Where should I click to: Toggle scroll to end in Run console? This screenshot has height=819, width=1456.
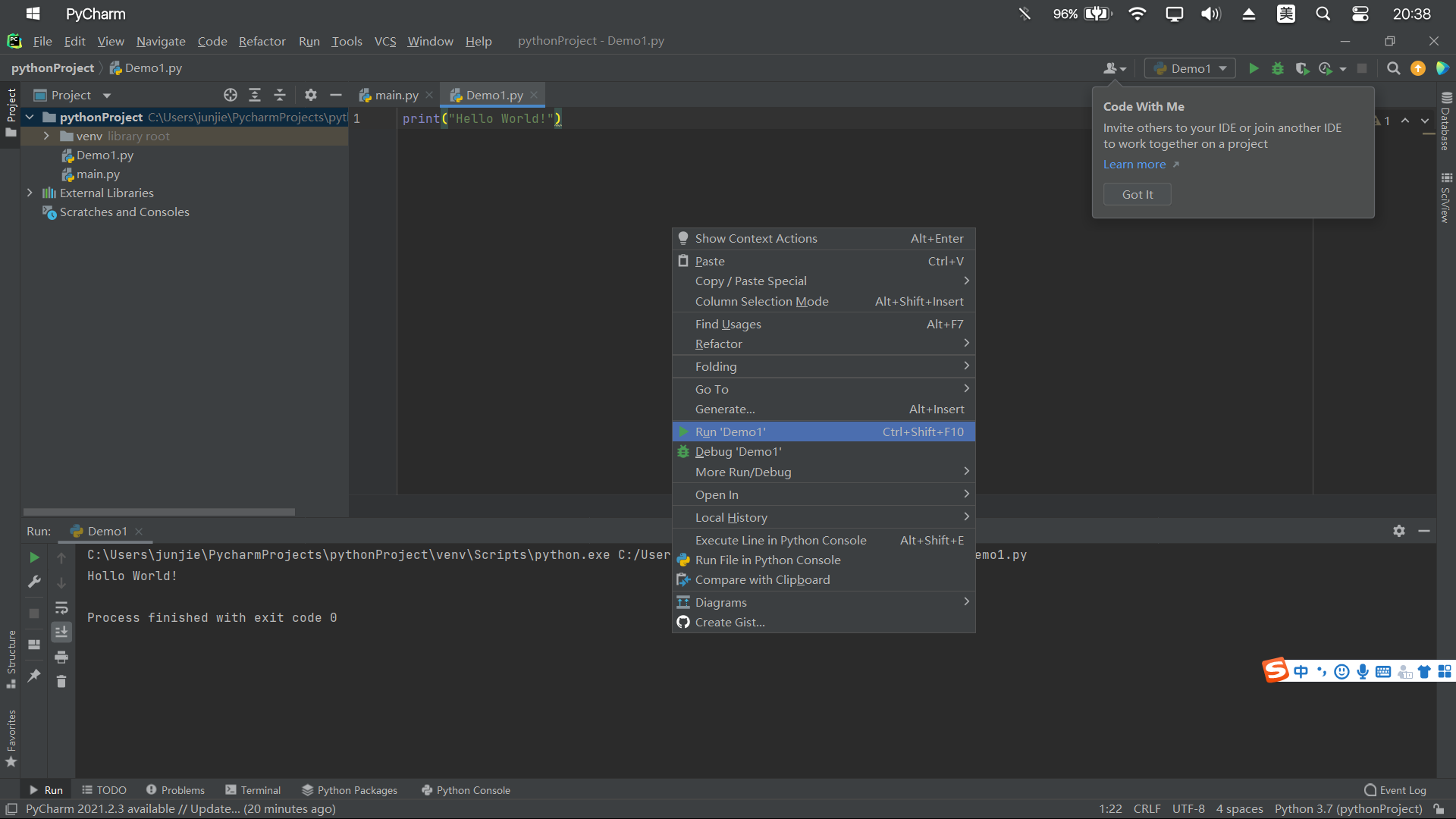(x=61, y=632)
